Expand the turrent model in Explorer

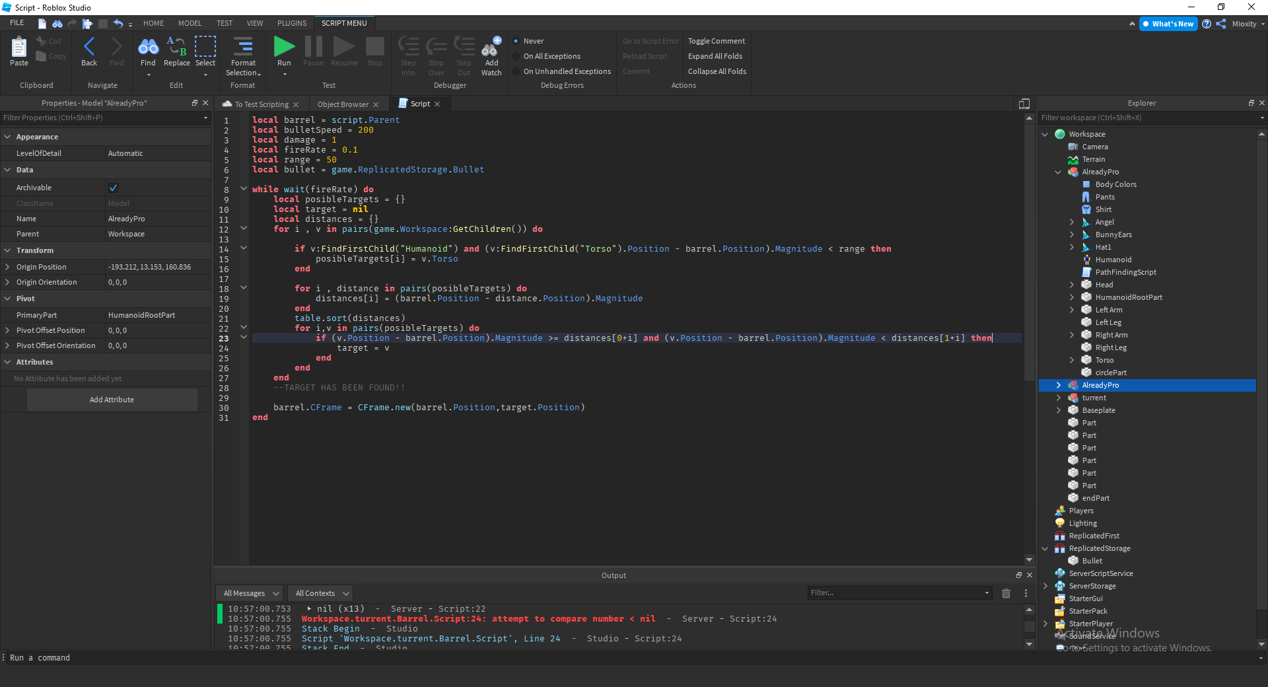click(x=1059, y=398)
